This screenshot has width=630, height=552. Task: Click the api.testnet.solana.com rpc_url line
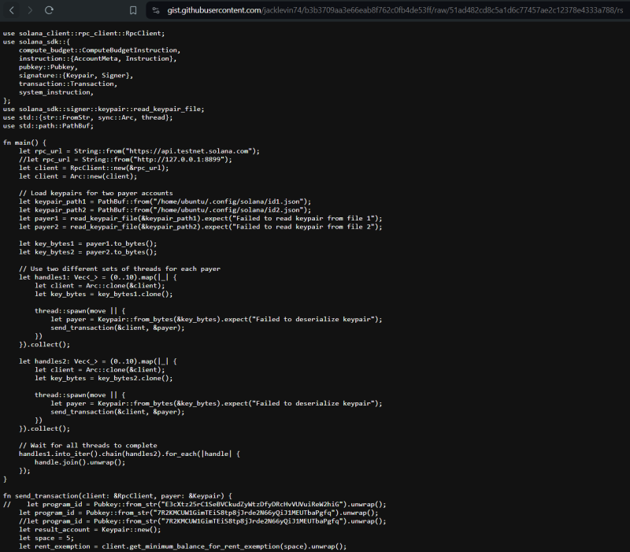(139, 151)
